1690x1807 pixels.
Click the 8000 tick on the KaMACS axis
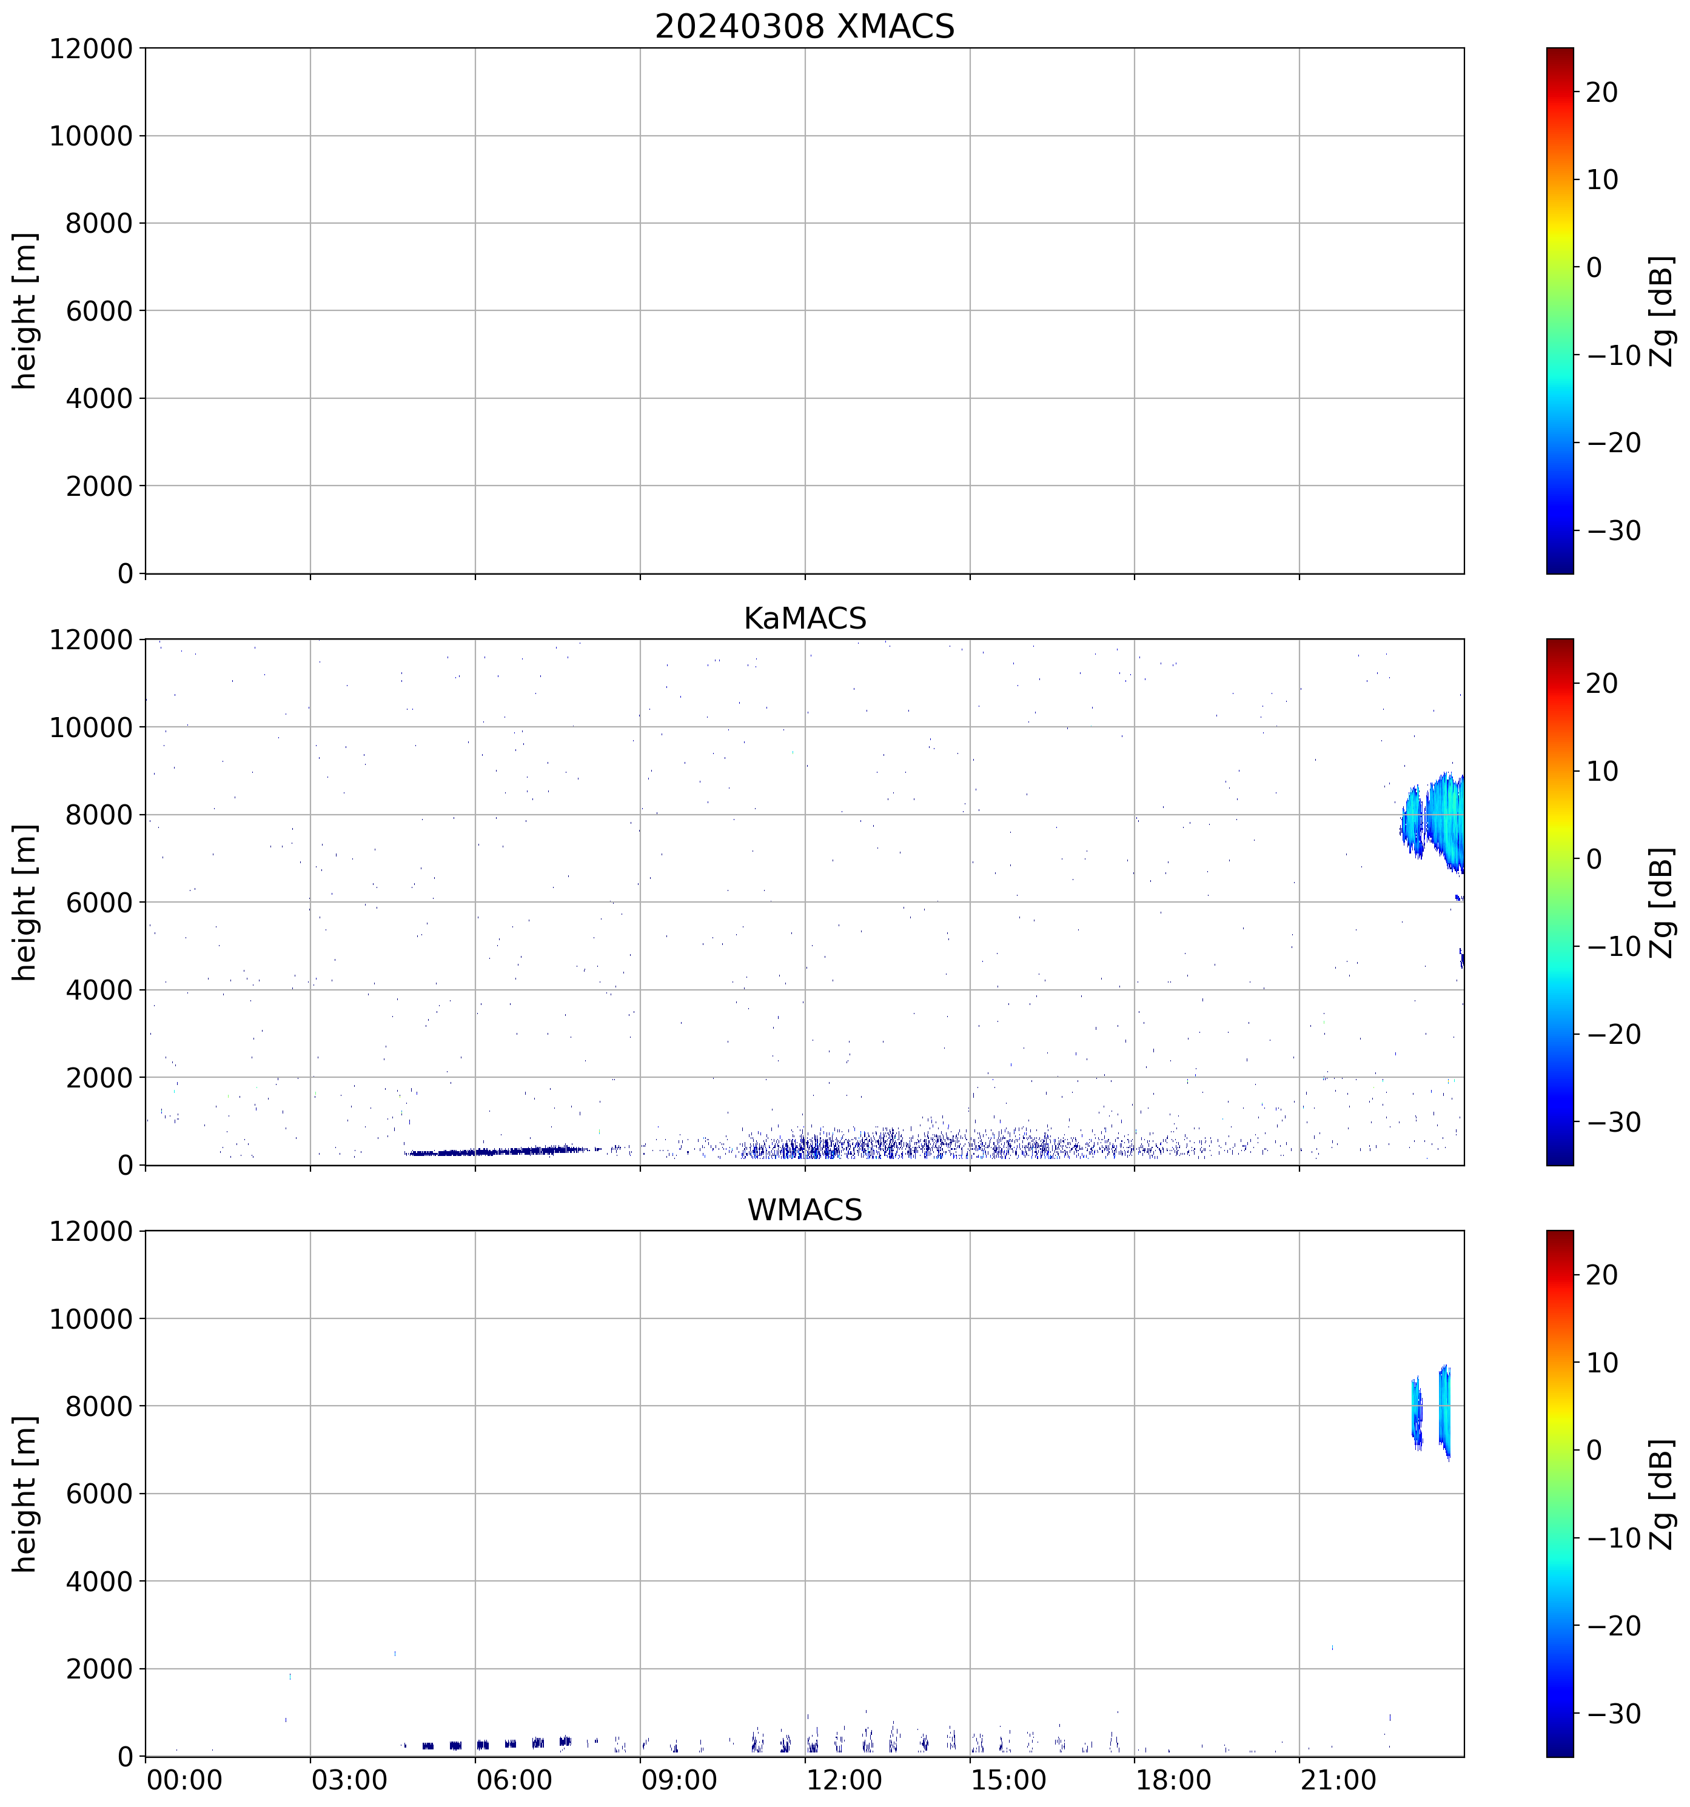98,815
